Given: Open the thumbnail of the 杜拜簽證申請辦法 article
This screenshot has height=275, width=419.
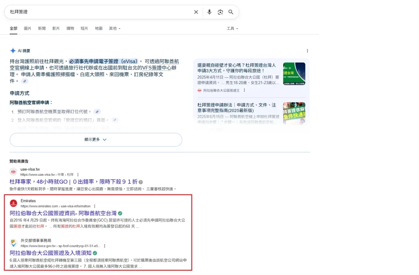Looking at the screenshot, I should [x=294, y=113].
